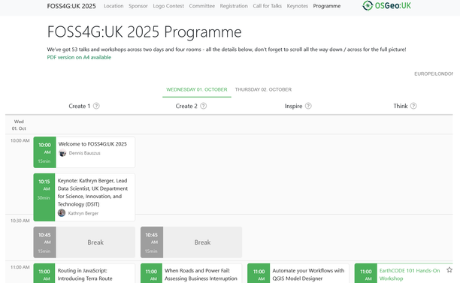Open the Call for Talks page
This screenshot has height=283, width=460.
(x=268, y=6)
